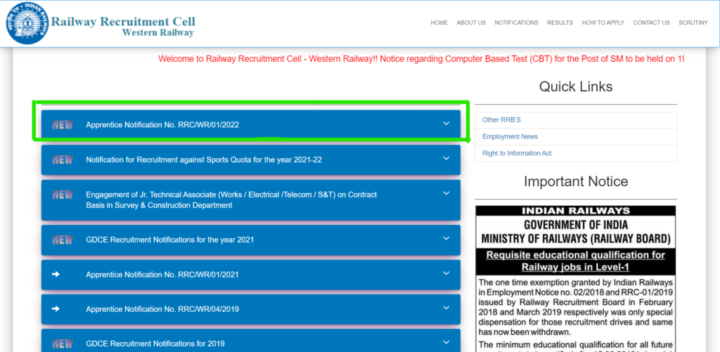
Task: Open the SCRUTINY menu item
Action: [693, 22]
